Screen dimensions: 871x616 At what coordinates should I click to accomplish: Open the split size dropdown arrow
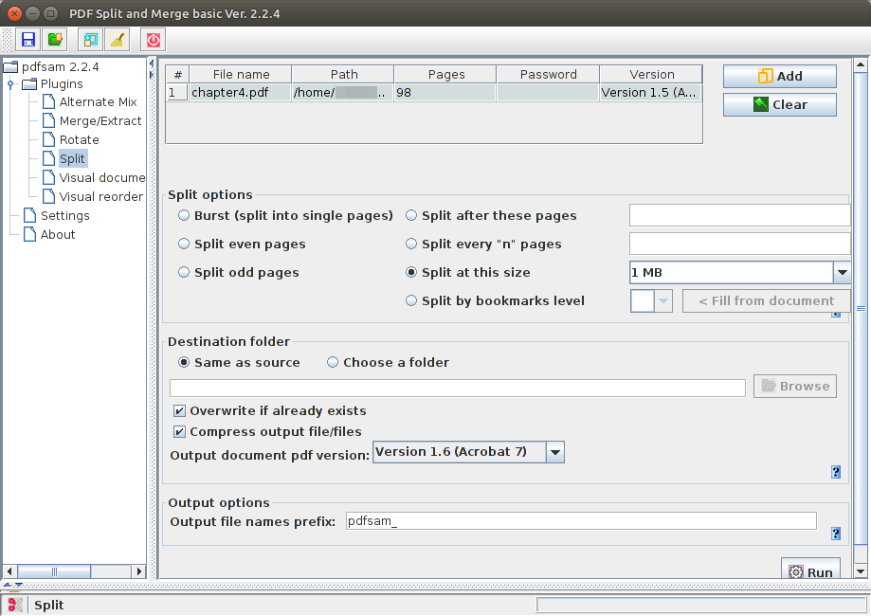[843, 272]
